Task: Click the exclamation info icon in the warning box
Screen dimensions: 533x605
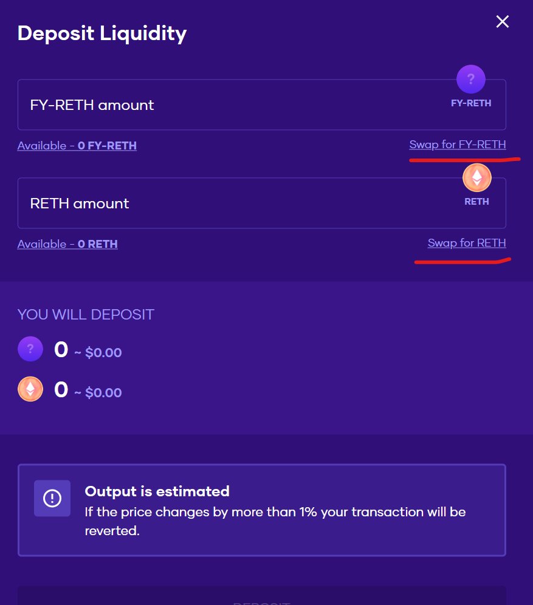Action: click(52, 498)
